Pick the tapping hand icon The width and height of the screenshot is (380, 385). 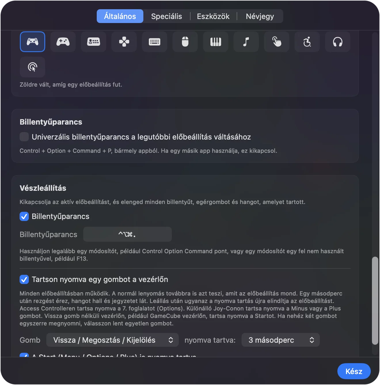(277, 42)
